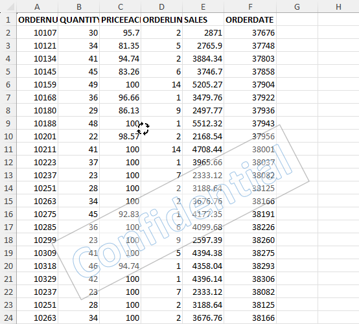Select the QUANTITY header cell

click(x=79, y=19)
